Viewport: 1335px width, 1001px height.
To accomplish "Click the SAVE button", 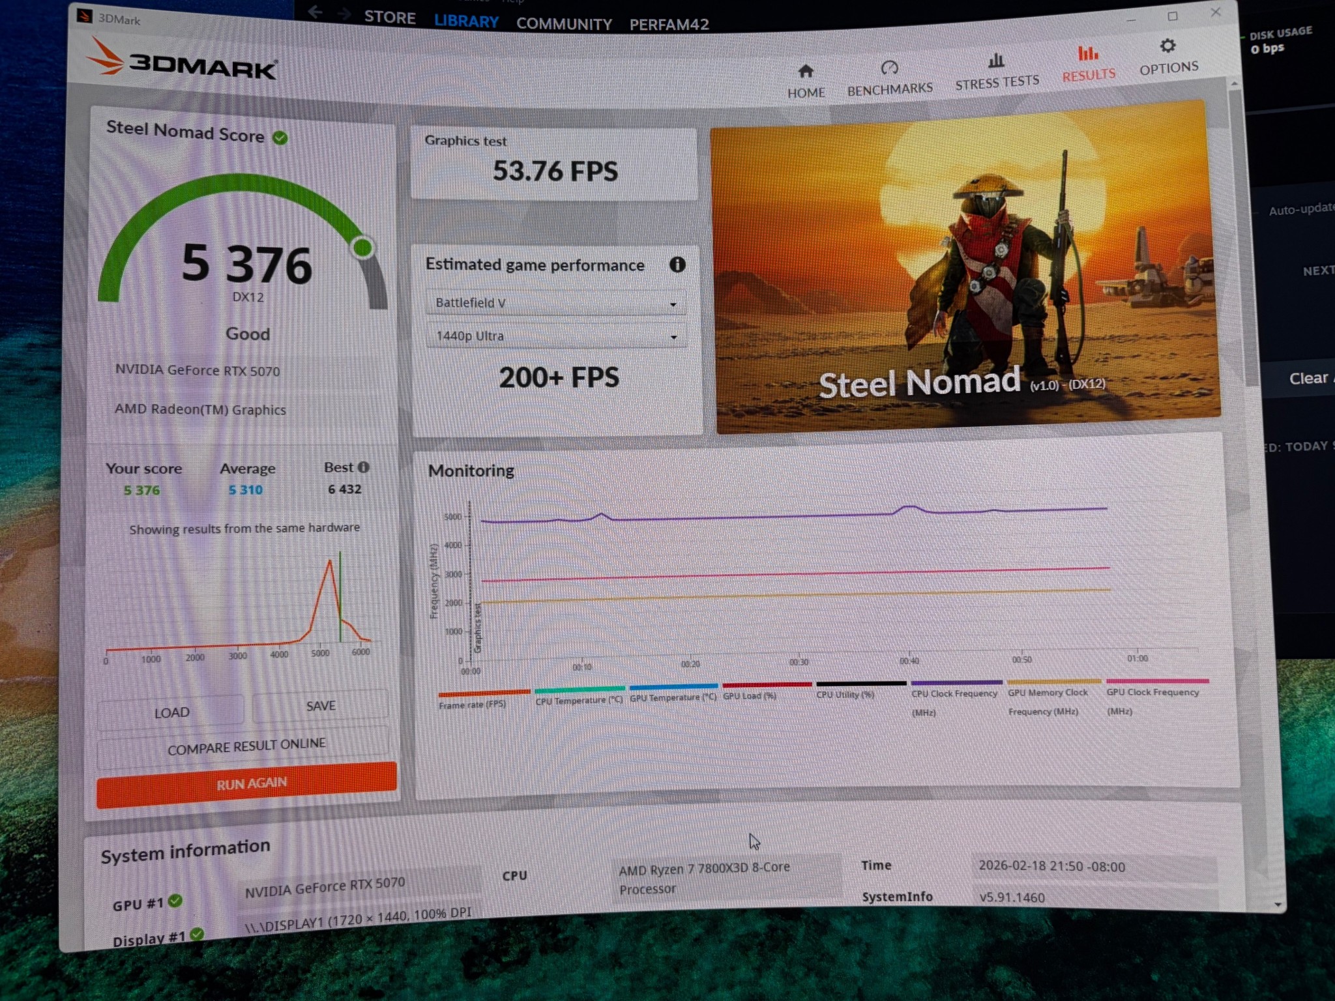I will click(321, 706).
